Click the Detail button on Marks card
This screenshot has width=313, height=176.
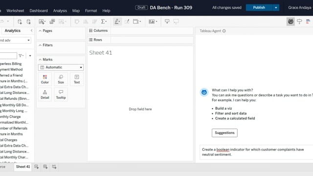point(45,94)
